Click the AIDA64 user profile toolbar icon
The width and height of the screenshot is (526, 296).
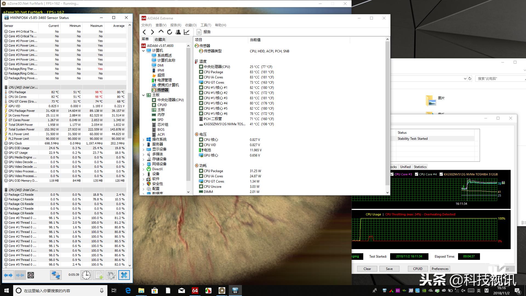[x=178, y=32]
